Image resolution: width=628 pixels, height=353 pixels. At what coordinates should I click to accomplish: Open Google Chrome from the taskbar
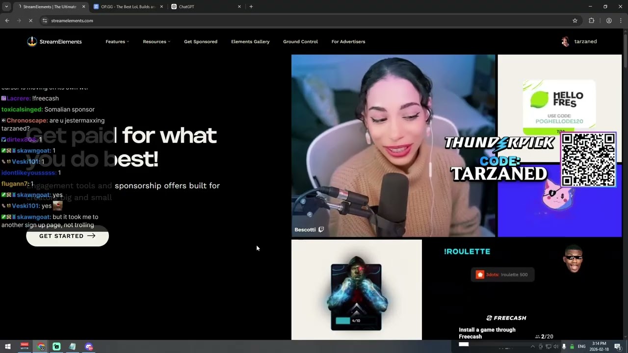point(41,347)
